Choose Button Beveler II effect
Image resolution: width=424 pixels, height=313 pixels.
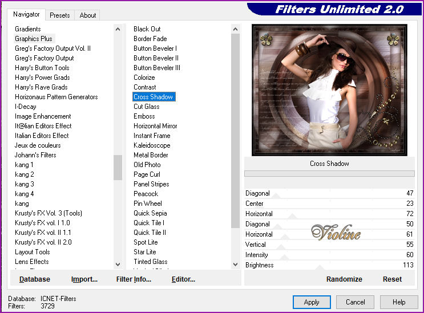coord(156,58)
